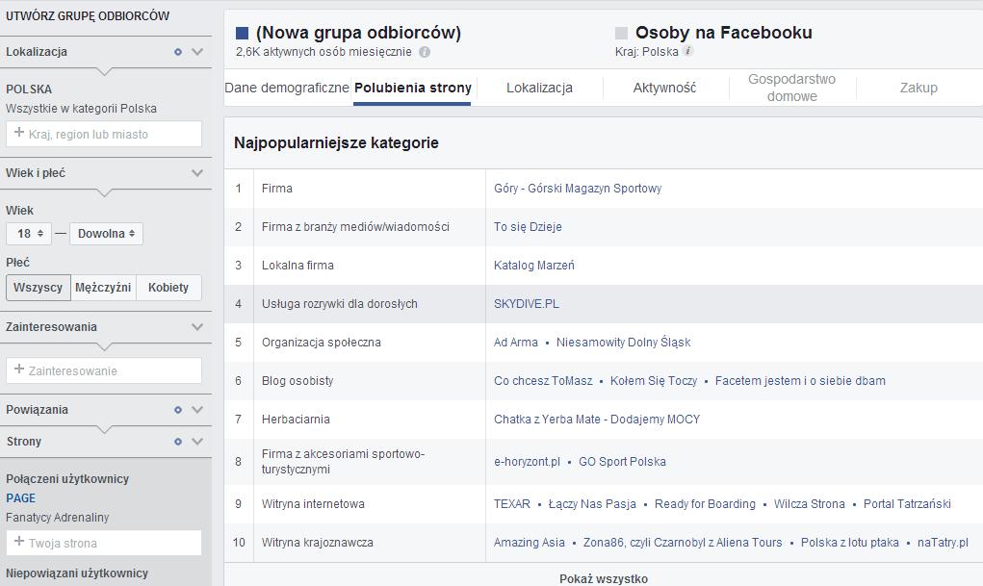Collapse the Wiek i płeć section chevron
Screen dimensions: 983x586
(197, 173)
